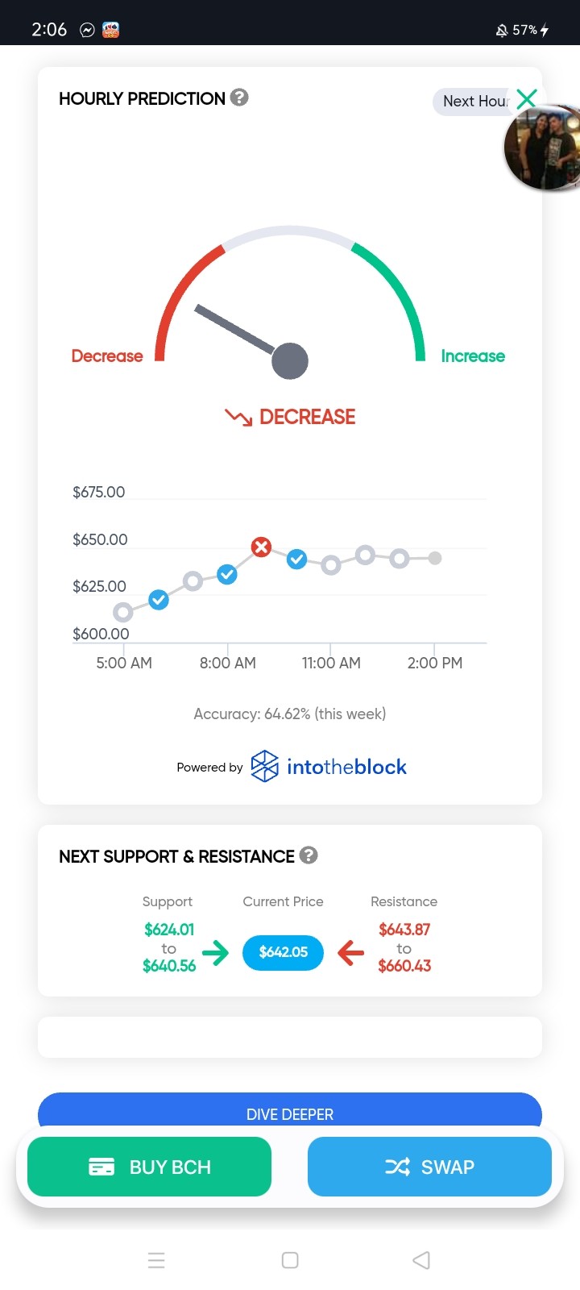Tap the green support arrow
This screenshot has height=1290, width=580.
point(216,953)
